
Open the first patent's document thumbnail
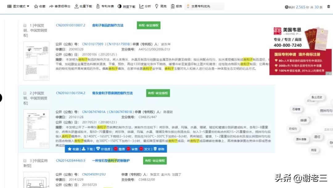[36, 59]
